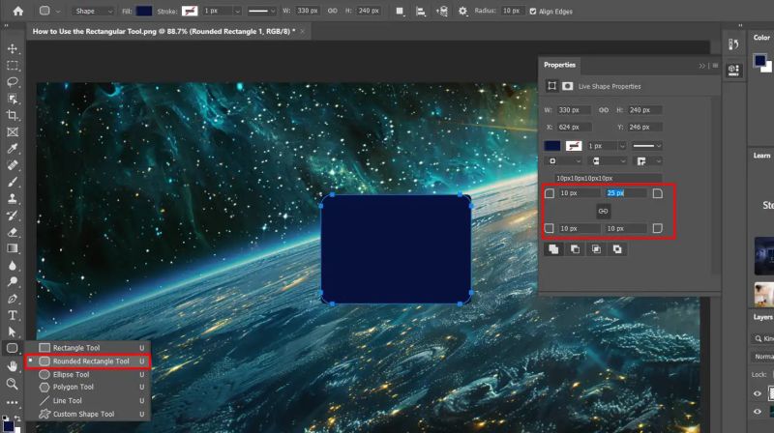Open stroke line join dropdown
Viewport: 774px width, 433px height.
click(x=648, y=161)
